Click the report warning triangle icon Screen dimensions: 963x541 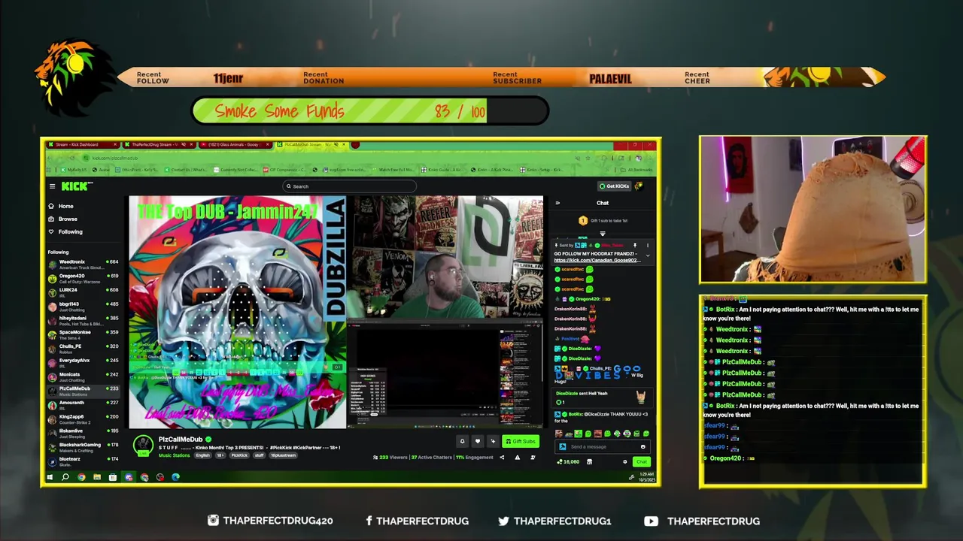(x=517, y=457)
